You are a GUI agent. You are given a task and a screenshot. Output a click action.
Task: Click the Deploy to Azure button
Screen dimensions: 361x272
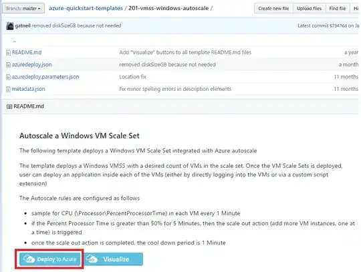[50, 259]
